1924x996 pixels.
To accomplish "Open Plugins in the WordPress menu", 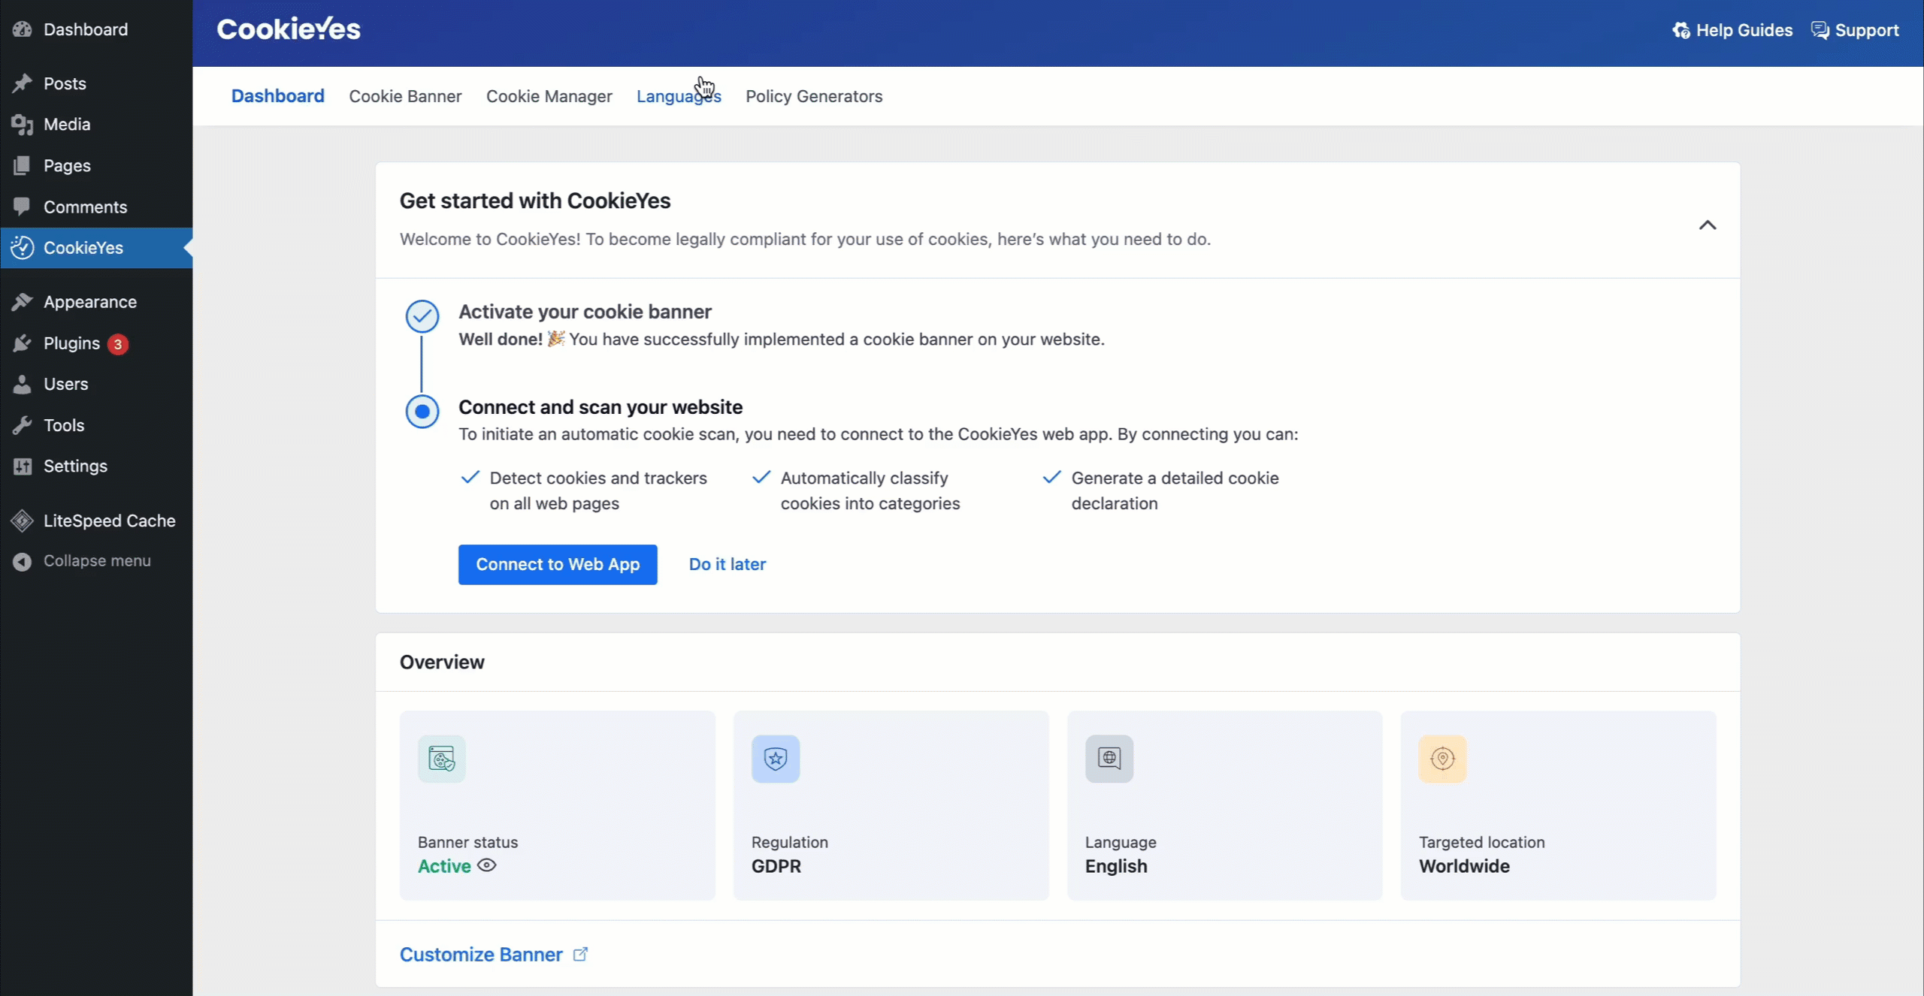I will pos(96,343).
